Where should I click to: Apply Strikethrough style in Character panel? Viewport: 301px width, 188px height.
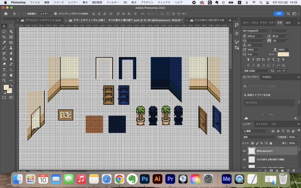[x=283, y=60]
